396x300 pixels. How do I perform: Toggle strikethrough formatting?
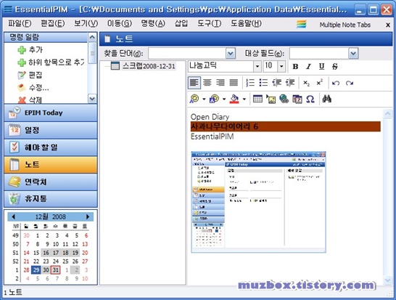pyautogui.click(x=334, y=67)
